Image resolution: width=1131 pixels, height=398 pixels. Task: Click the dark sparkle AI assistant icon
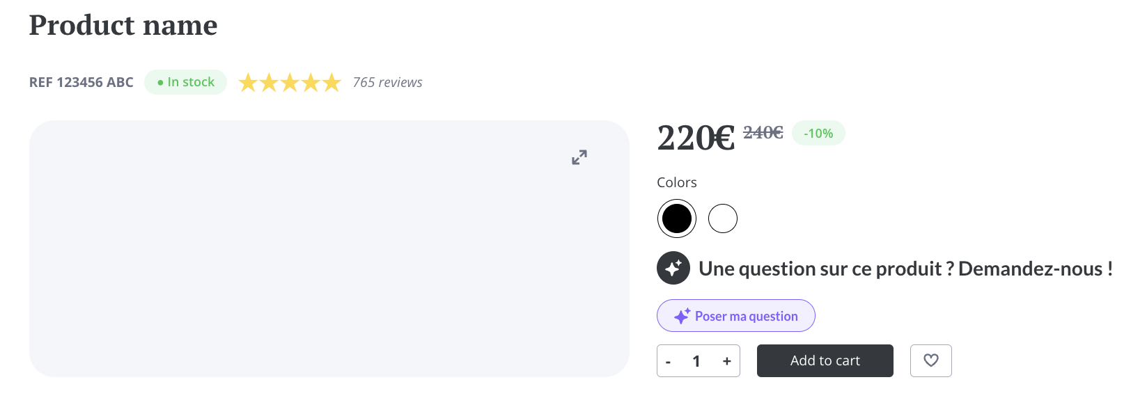pos(673,268)
